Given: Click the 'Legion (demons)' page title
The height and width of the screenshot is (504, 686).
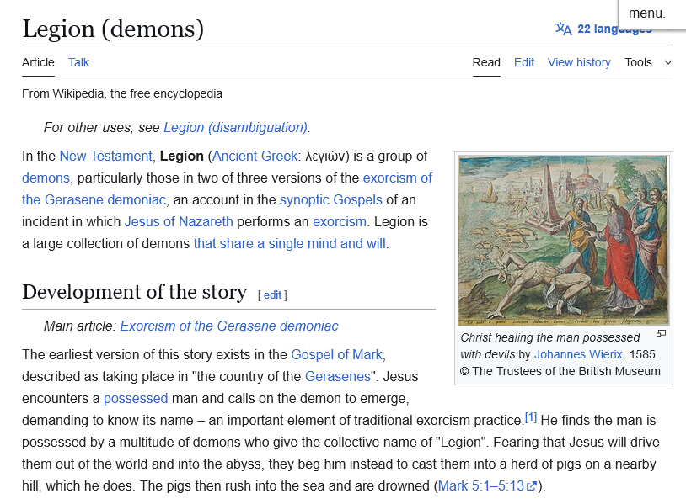Looking at the screenshot, I should click(113, 29).
